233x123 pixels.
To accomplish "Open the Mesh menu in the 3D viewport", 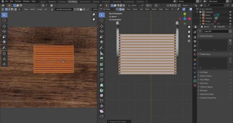I will (x=147, y=9).
